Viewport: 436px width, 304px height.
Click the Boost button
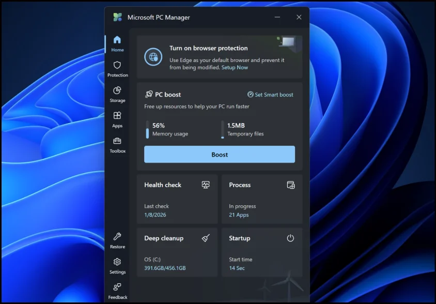point(220,155)
